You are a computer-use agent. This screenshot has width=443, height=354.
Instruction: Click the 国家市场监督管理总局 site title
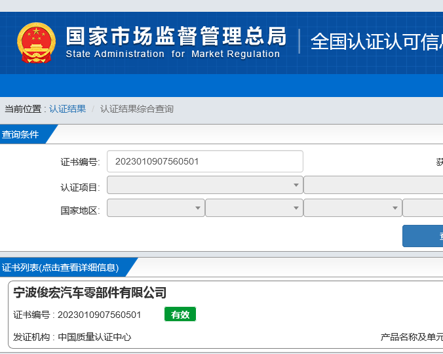pos(176,35)
